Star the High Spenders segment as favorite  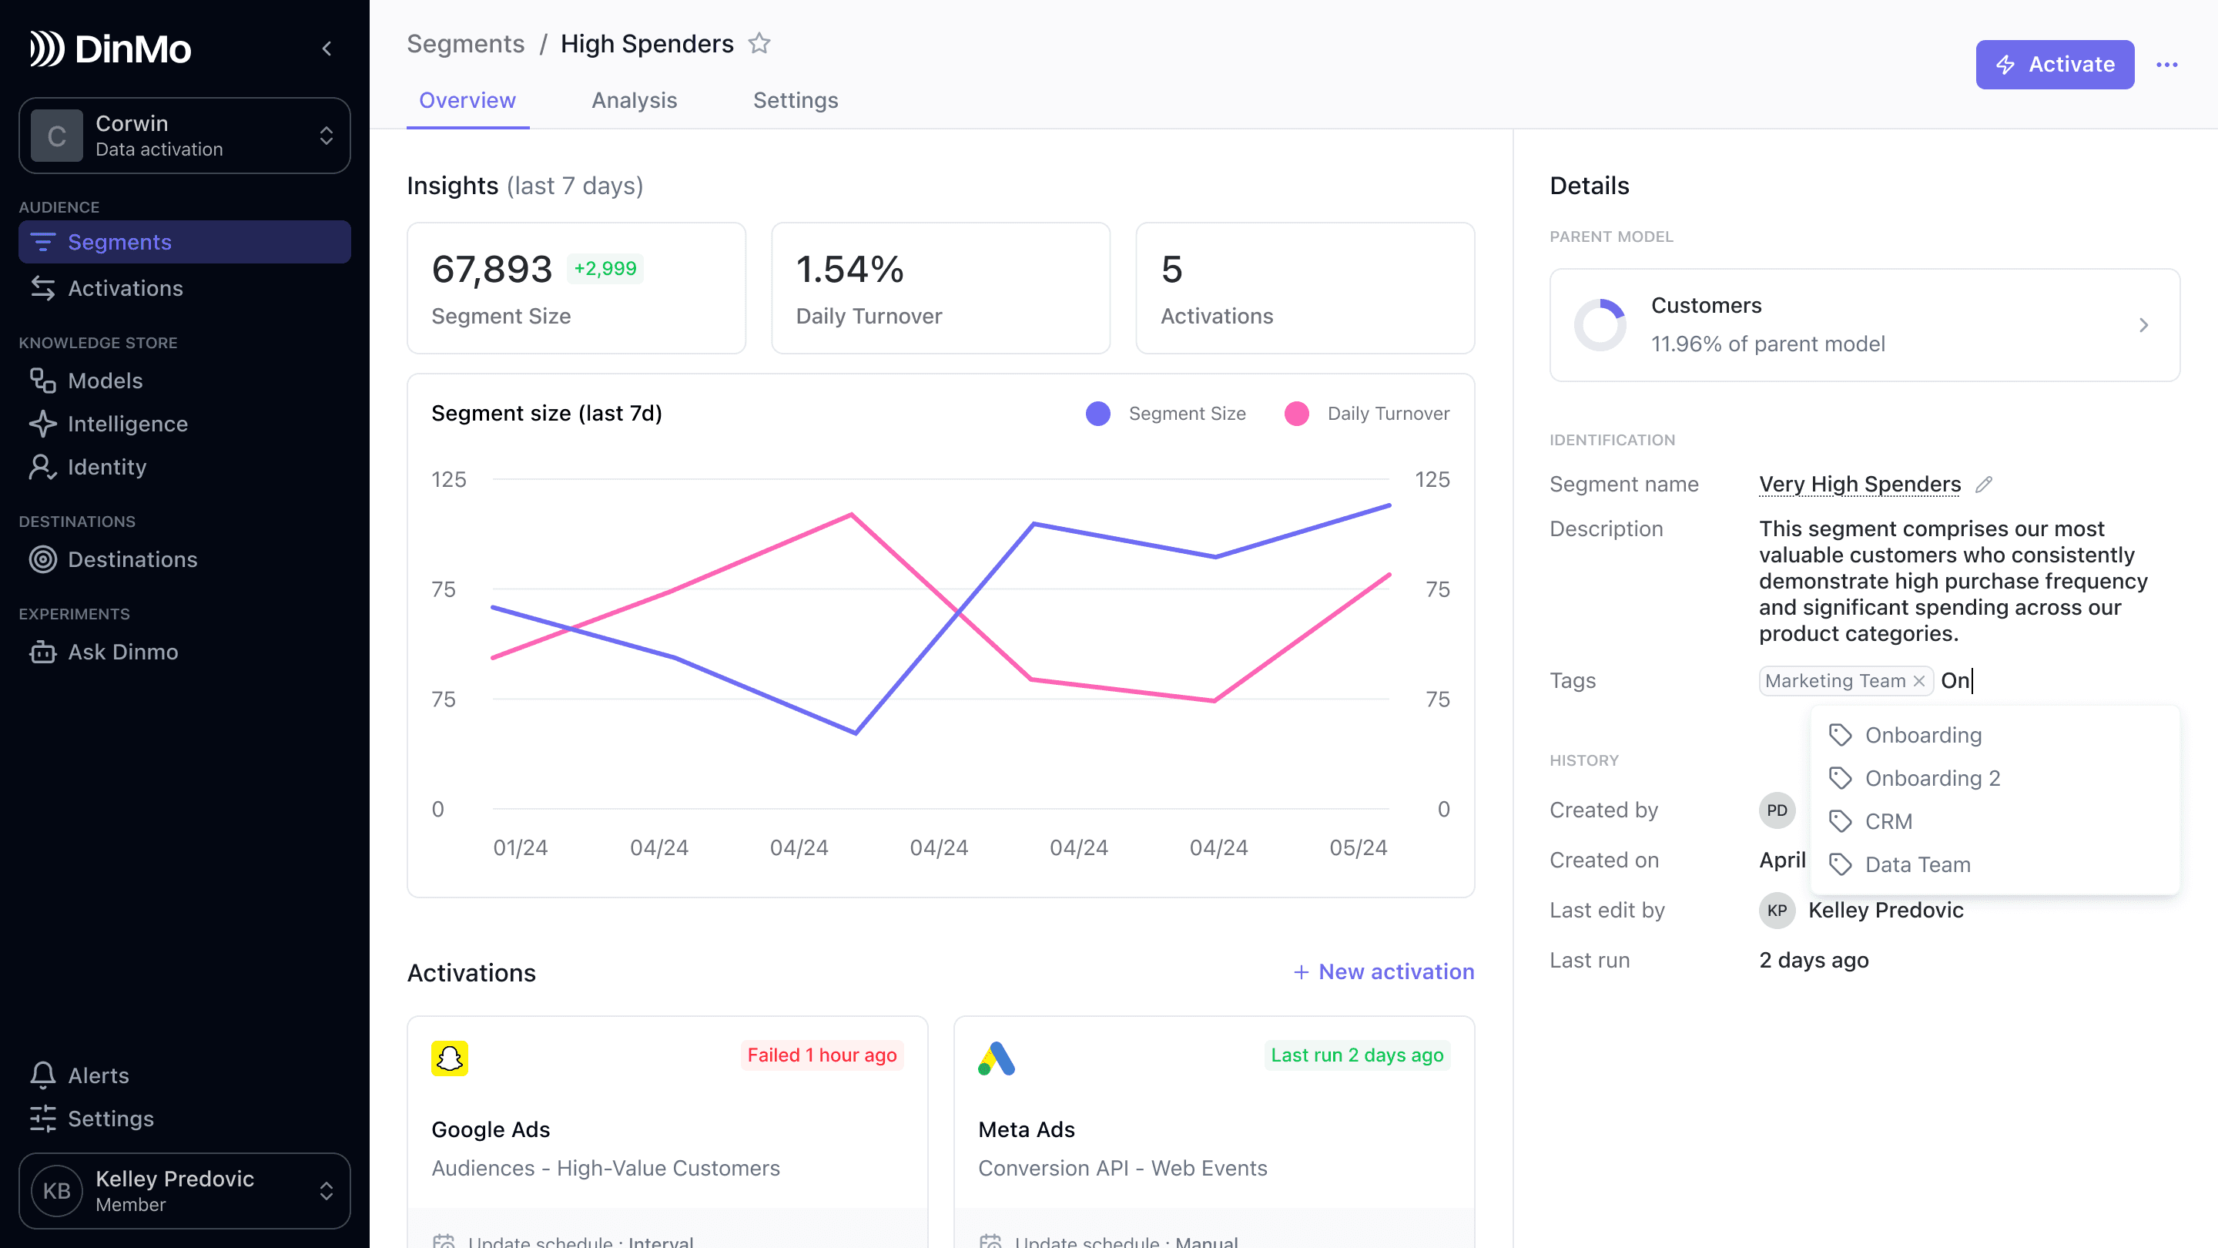coord(759,43)
